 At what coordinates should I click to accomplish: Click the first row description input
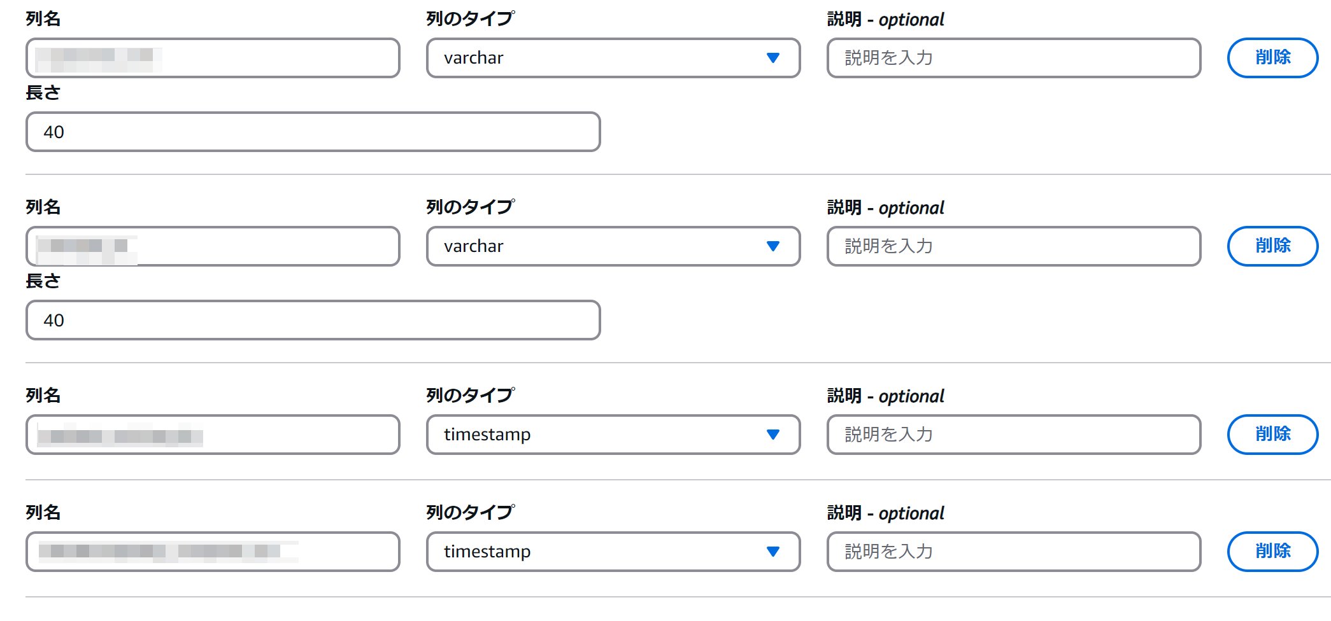click(x=1013, y=58)
